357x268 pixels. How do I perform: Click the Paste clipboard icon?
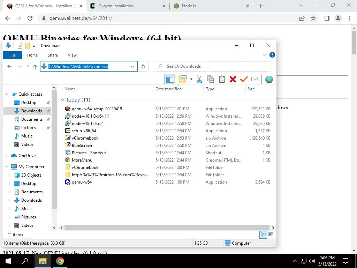pyautogui.click(x=221, y=79)
